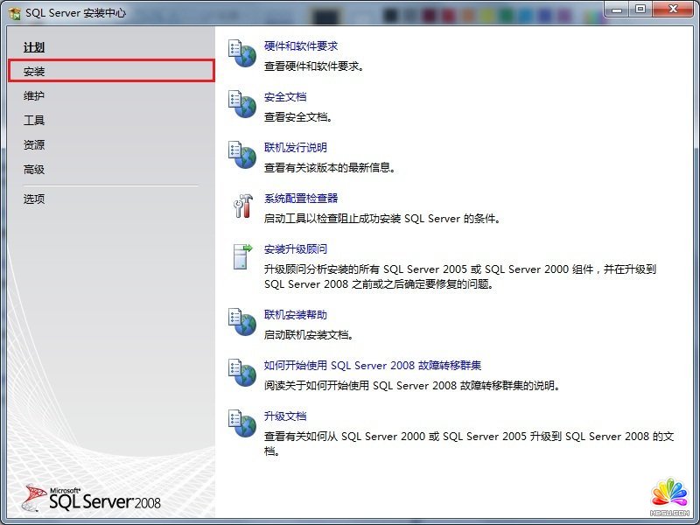Click the 安装升级顾问 checklist icon
Viewport: 700px width, 525px height.
pos(240,258)
